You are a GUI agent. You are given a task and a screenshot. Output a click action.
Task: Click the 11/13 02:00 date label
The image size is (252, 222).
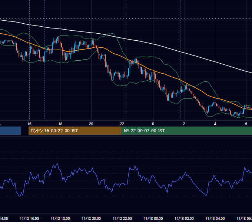click(x=184, y=218)
